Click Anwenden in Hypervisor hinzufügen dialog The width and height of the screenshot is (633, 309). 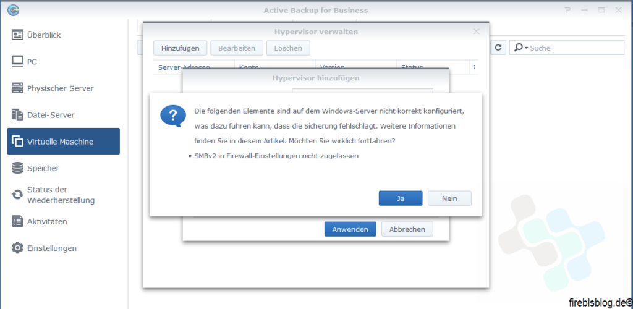[350, 229]
